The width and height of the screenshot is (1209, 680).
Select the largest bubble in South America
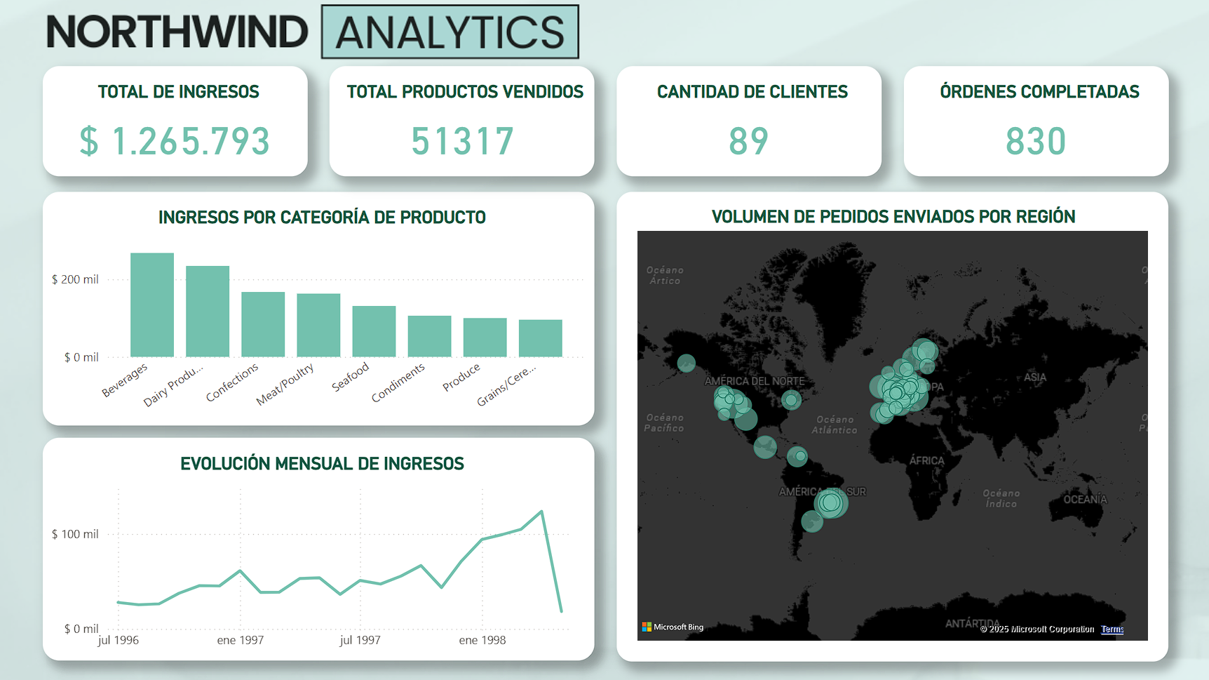click(831, 502)
